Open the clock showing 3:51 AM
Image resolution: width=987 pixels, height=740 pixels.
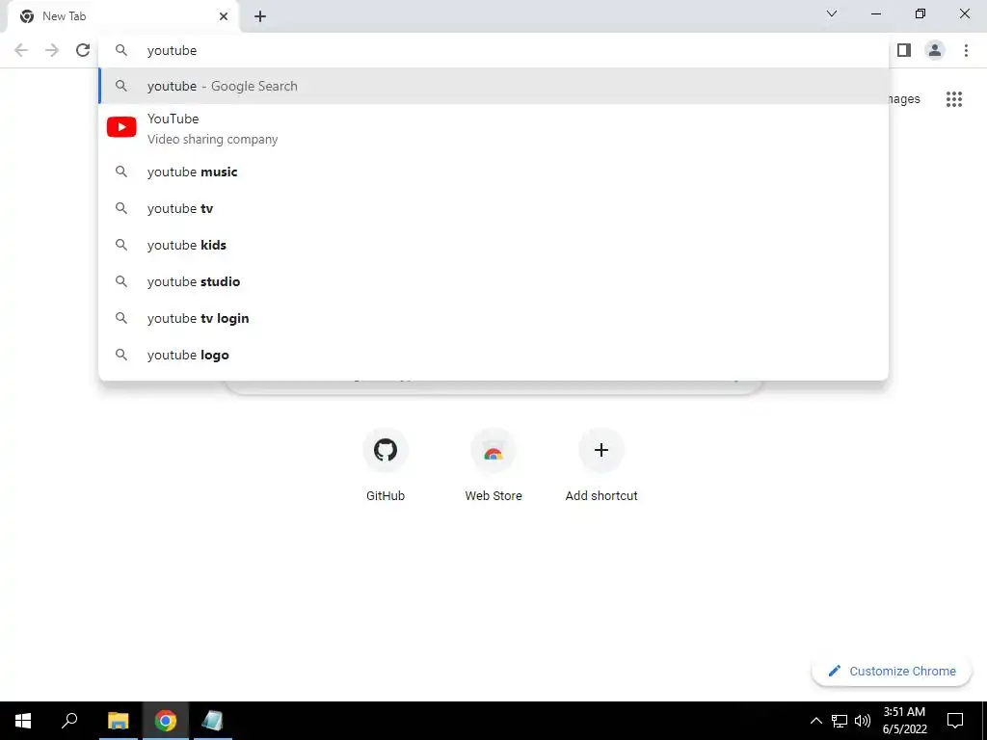pyautogui.click(x=904, y=721)
